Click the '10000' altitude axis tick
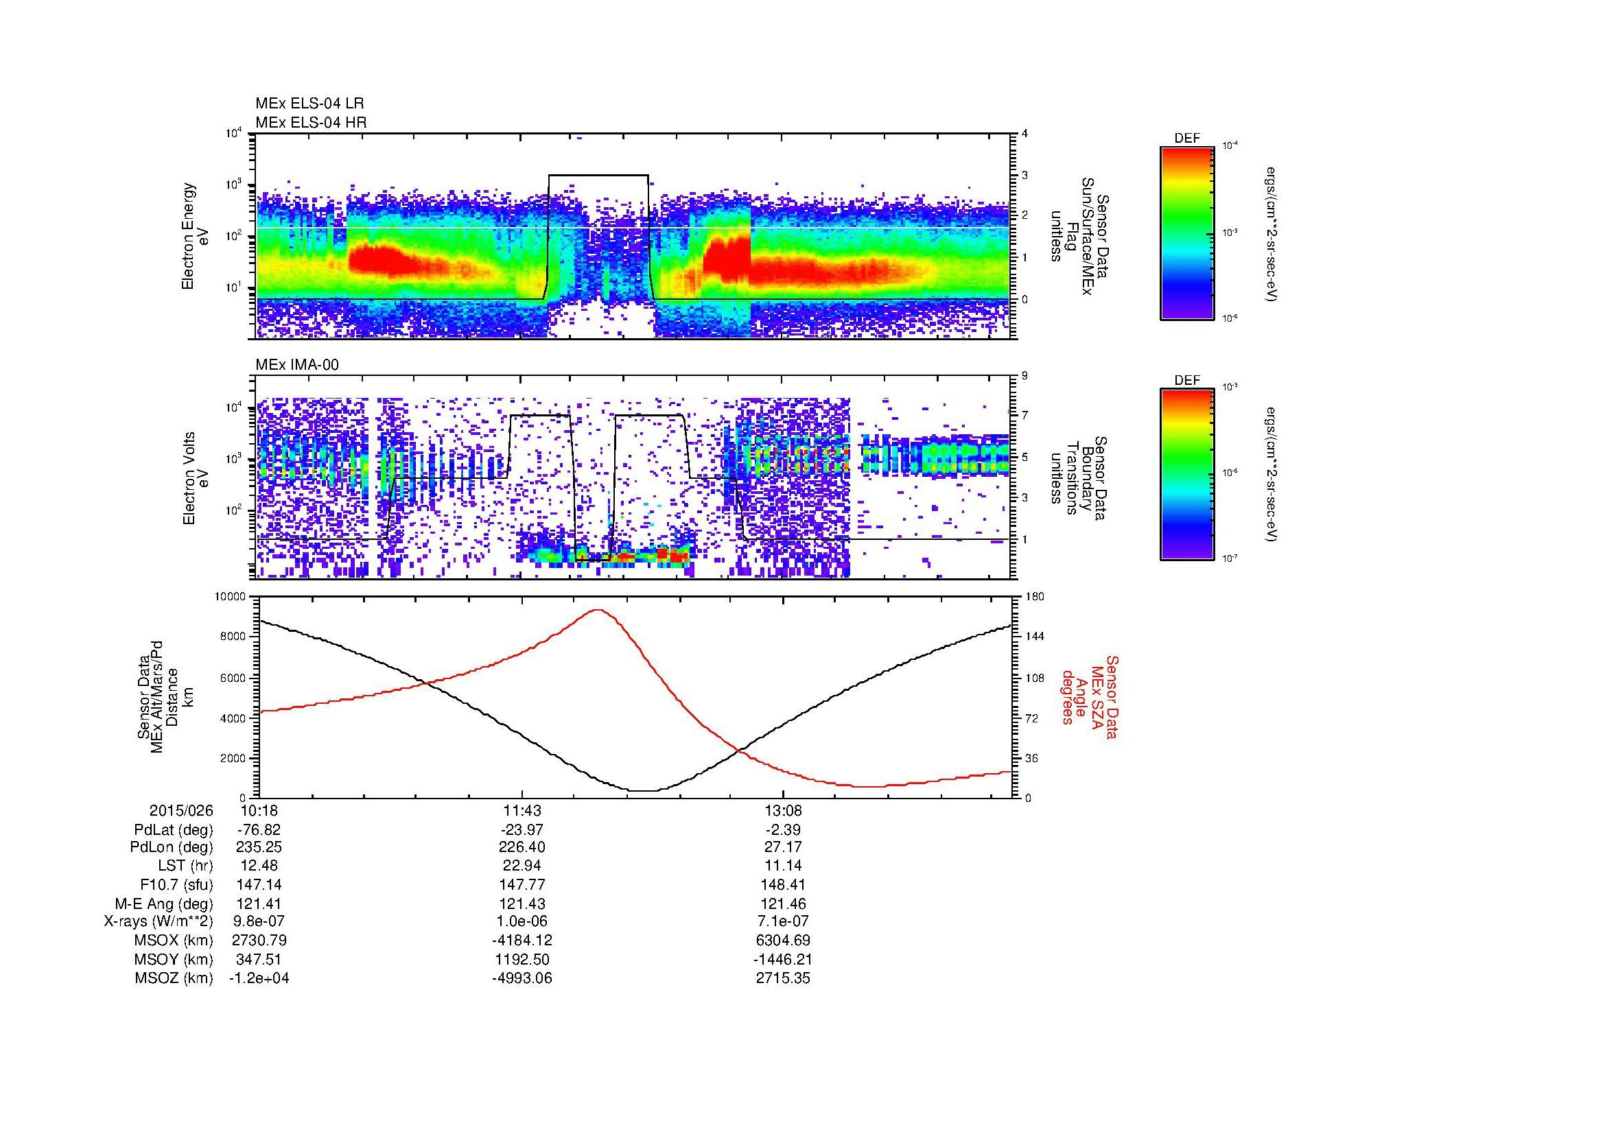Viewport: 1605px width, 1134px height. (231, 596)
